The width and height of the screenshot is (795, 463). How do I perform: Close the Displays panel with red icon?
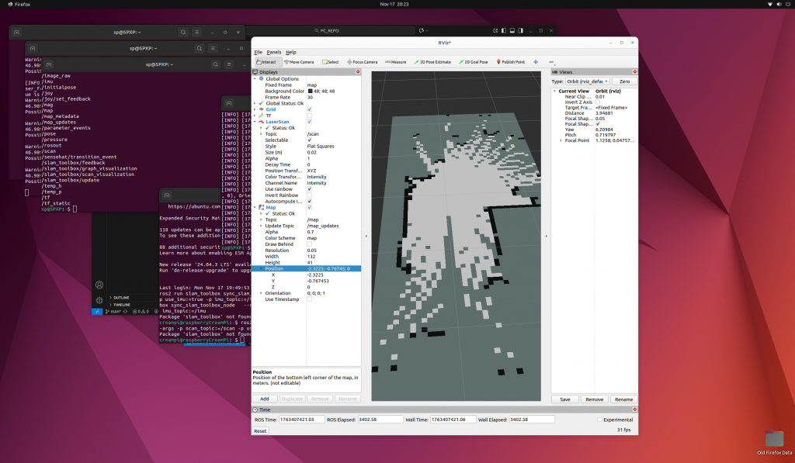pos(358,72)
